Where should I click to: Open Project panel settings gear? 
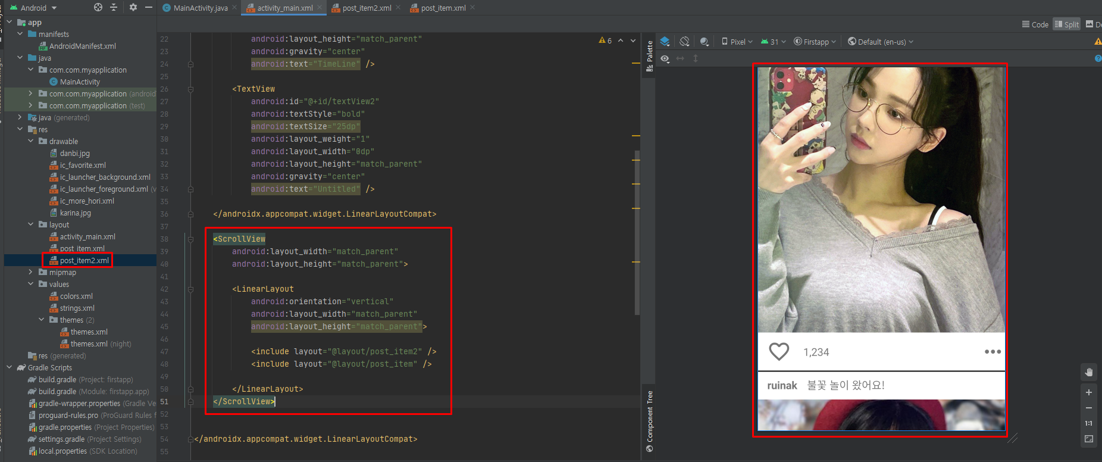(133, 7)
